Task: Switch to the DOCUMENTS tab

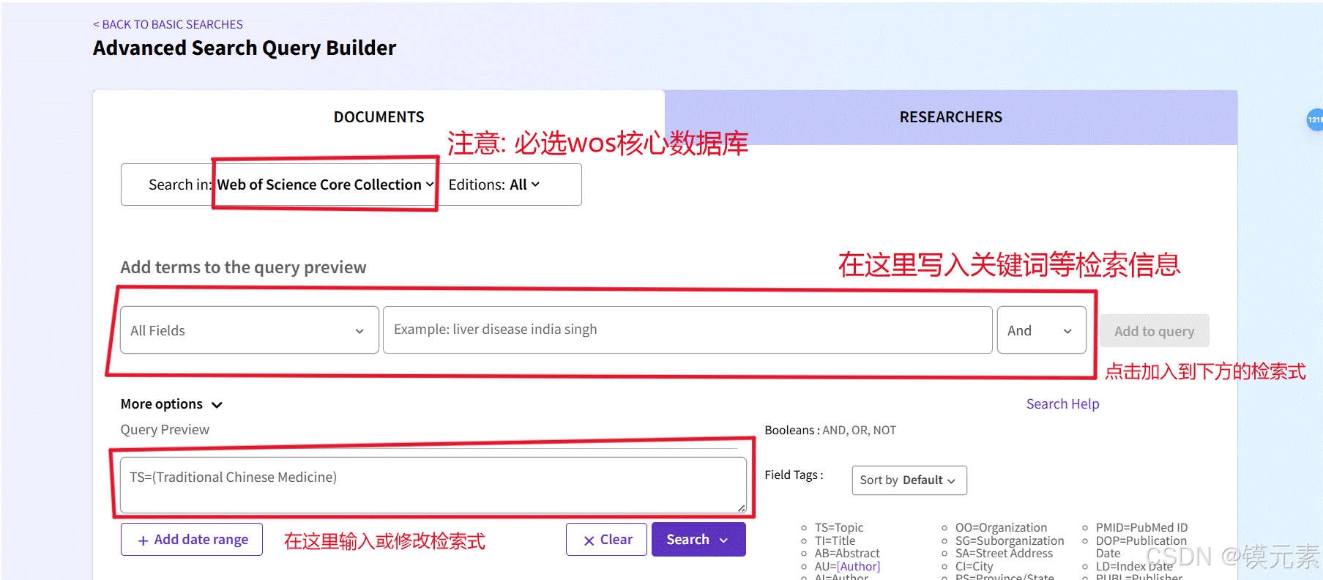Action: tap(379, 117)
